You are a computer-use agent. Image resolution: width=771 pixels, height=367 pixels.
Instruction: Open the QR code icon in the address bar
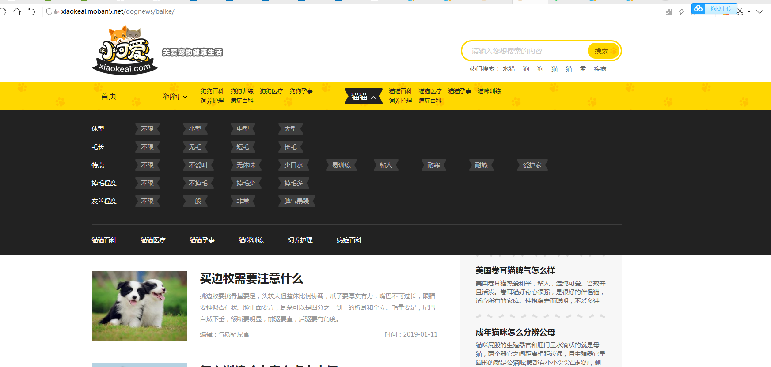click(x=668, y=11)
